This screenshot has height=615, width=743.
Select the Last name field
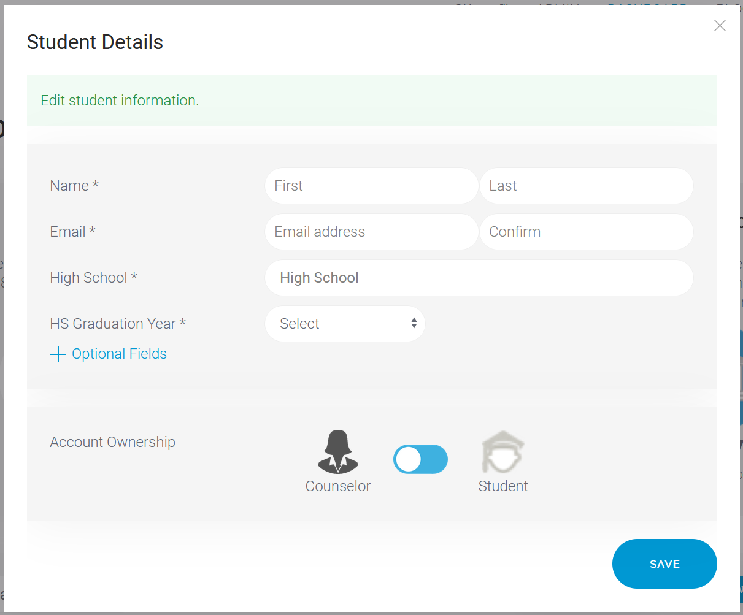(586, 186)
